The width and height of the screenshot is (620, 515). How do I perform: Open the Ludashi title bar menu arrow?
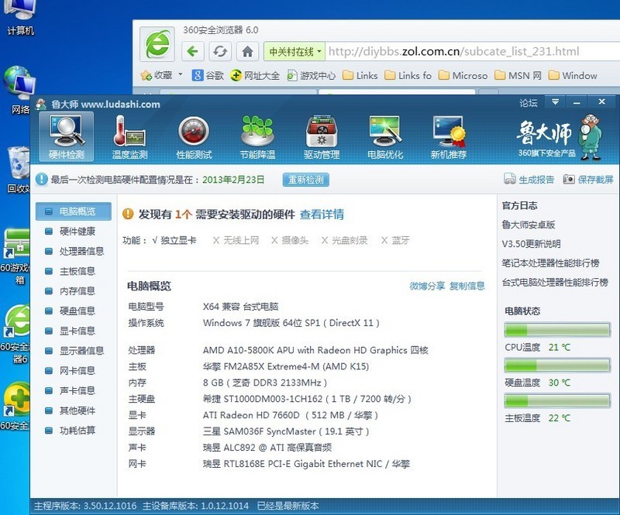(x=555, y=102)
